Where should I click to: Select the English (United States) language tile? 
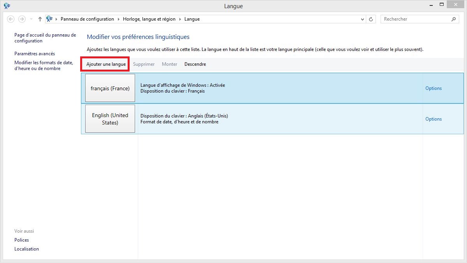110,119
